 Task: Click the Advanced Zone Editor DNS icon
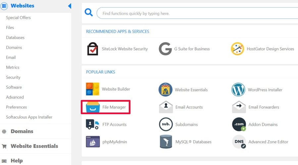239,142
